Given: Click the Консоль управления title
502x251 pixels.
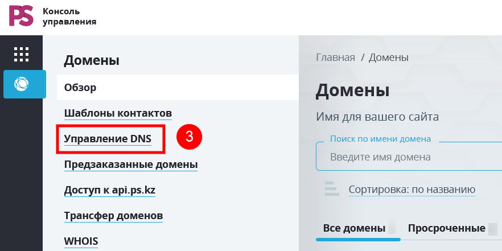Looking at the screenshot, I should pyautogui.click(x=69, y=17).
